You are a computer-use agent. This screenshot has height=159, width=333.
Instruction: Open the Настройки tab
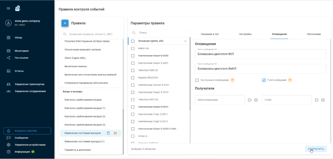[245, 34]
